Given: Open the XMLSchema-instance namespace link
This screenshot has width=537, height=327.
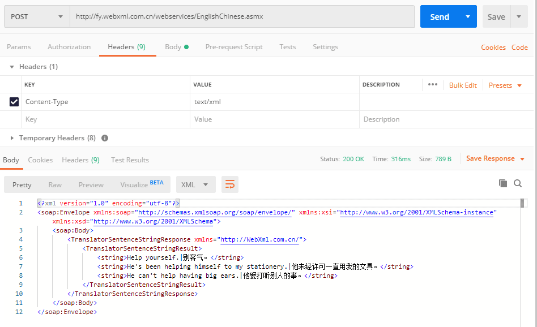Looking at the screenshot, I should point(416,212).
